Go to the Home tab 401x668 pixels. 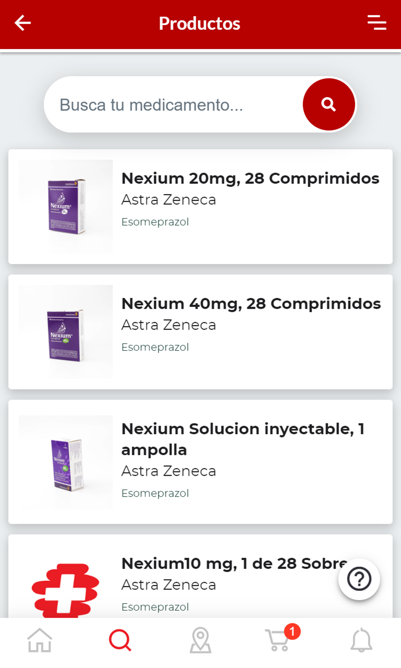[x=40, y=640]
